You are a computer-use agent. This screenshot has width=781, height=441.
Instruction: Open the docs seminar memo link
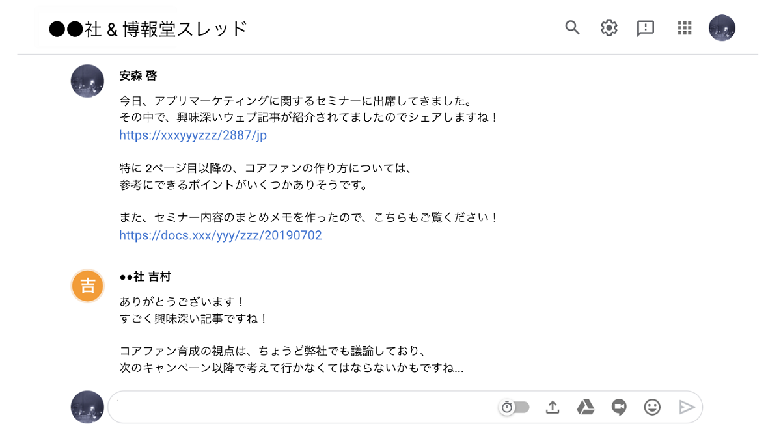coord(220,235)
